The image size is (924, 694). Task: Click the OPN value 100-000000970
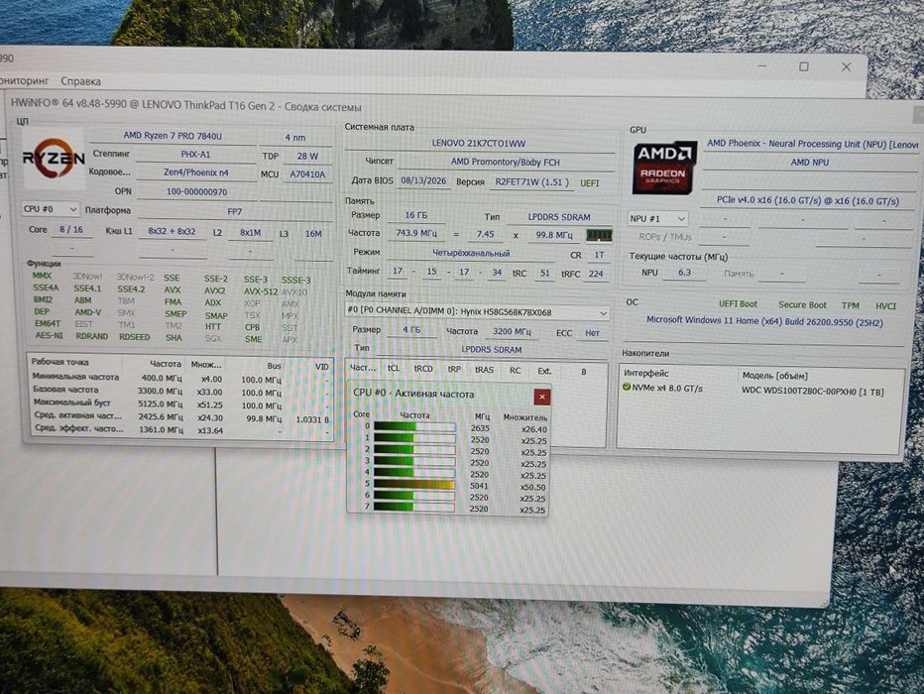[x=196, y=192]
